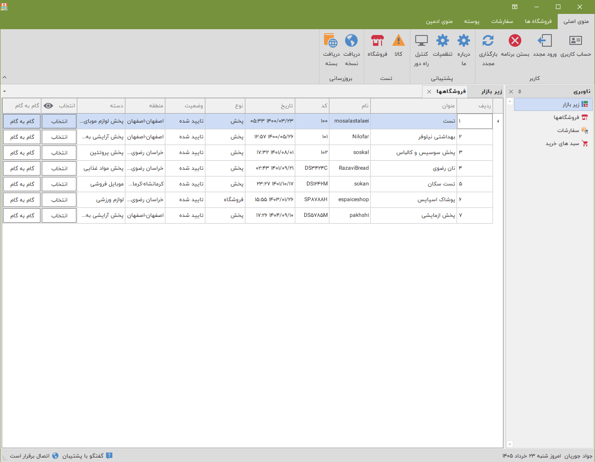This screenshot has width=595, height=462.
Task: Click the row indicator arrow beside row ۱
Action: click(498, 121)
